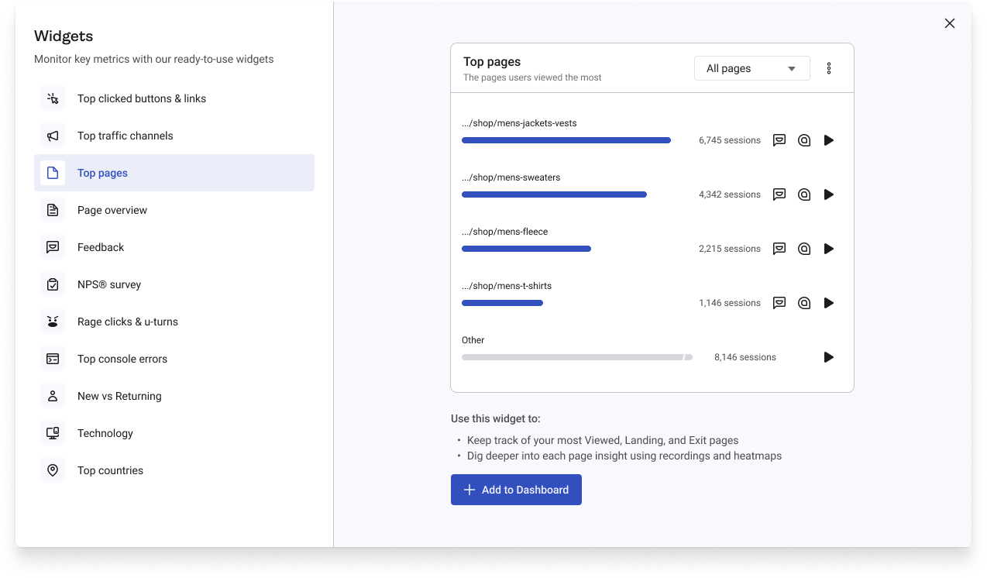Open heatmap icon for mens-sweaters row
This screenshot has width=987, height=578.
point(804,194)
